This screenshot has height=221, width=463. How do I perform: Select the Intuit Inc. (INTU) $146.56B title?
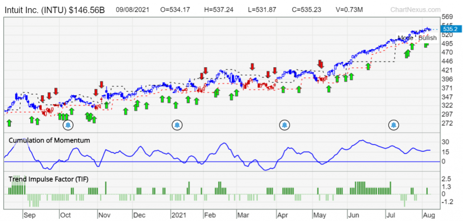coord(55,10)
